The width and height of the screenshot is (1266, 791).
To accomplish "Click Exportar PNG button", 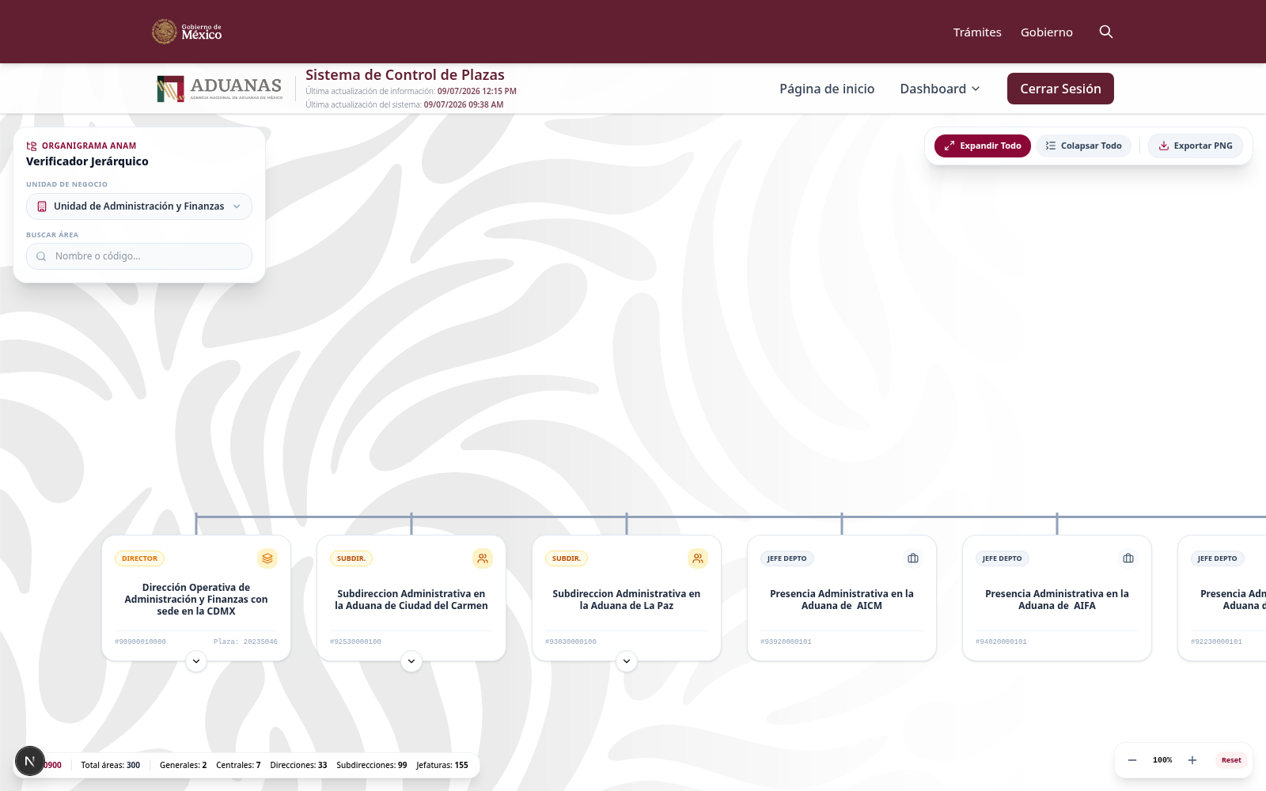I will click(x=1196, y=146).
